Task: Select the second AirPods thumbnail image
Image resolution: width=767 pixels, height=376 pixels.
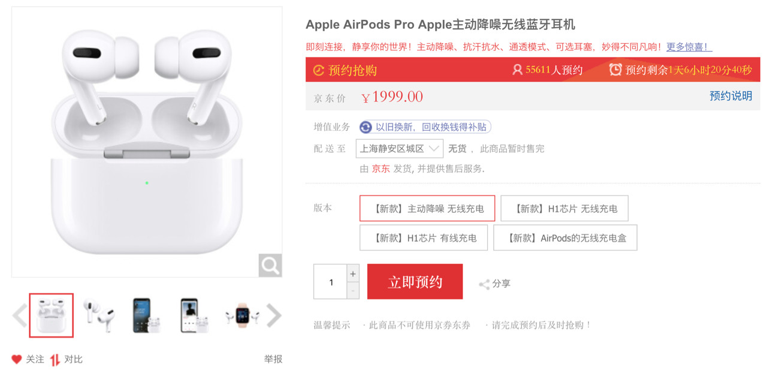Action: 98,315
